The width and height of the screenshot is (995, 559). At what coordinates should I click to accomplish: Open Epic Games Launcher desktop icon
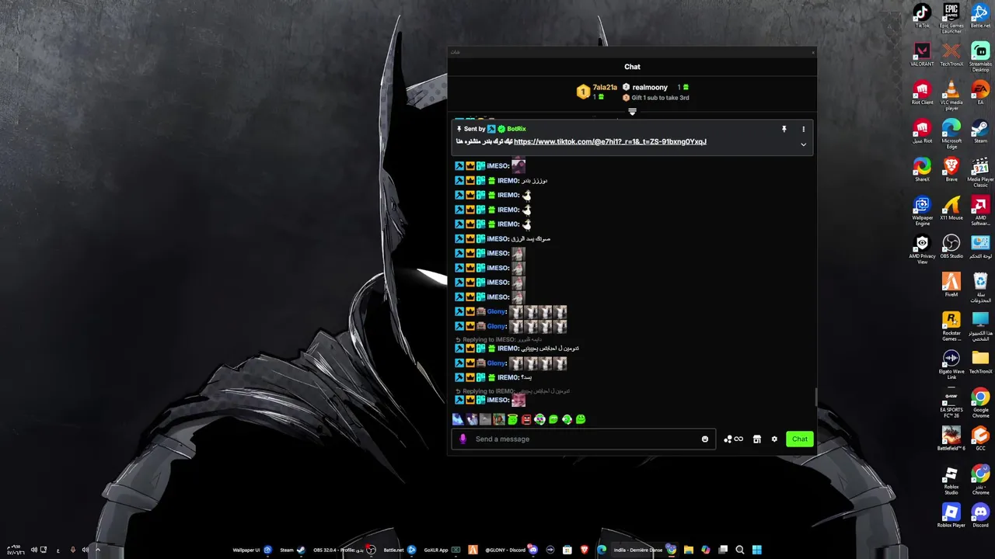(x=951, y=17)
